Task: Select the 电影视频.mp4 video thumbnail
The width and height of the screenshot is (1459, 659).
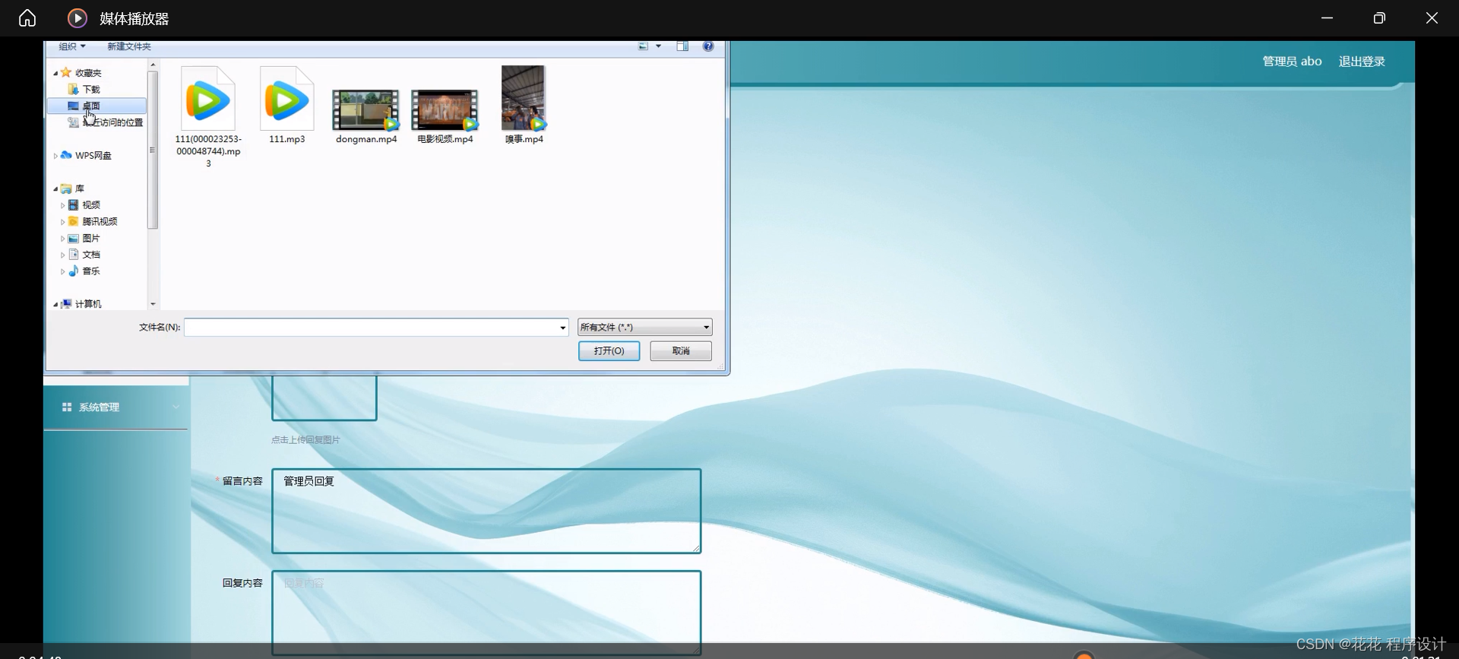Action: pyautogui.click(x=445, y=109)
